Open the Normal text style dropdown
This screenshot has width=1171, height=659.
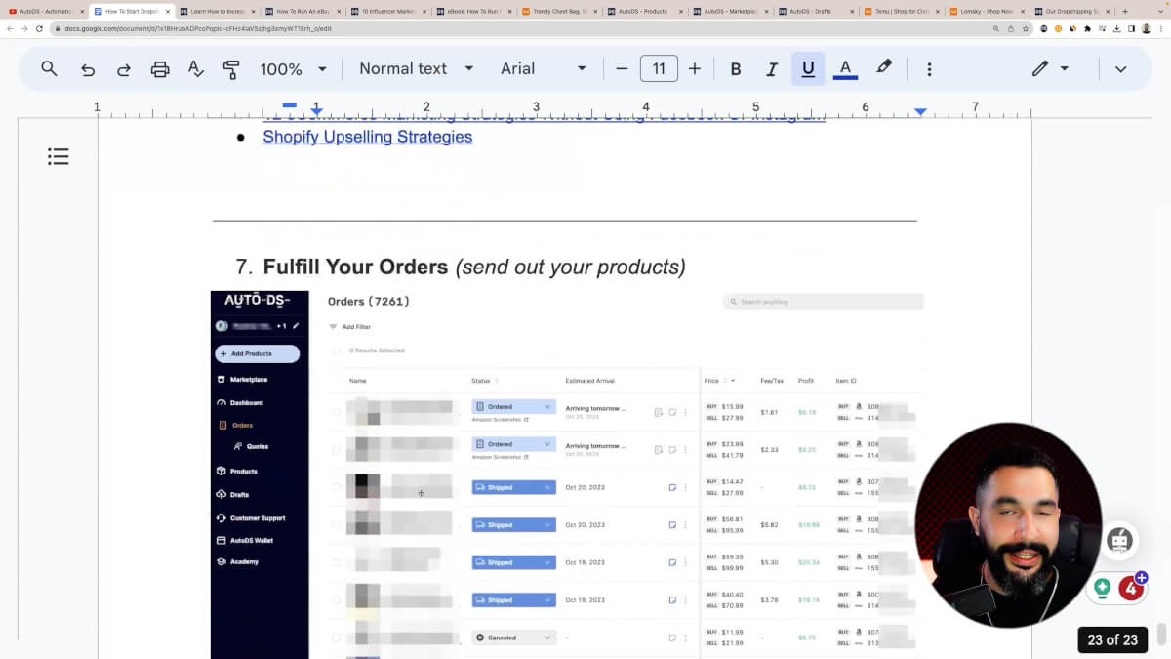tap(417, 69)
